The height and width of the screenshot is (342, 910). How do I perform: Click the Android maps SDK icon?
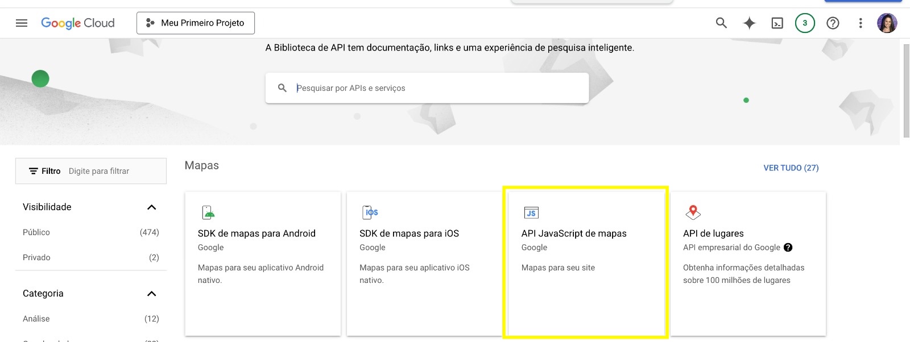208,212
